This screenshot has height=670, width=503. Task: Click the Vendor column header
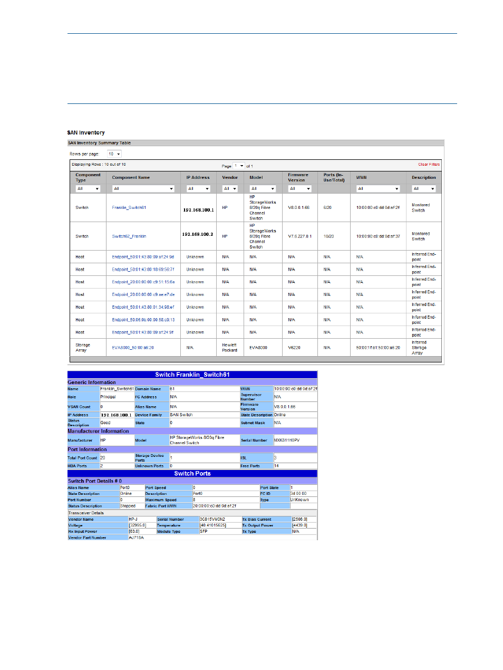pyautogui.click(x=230, y=178)
